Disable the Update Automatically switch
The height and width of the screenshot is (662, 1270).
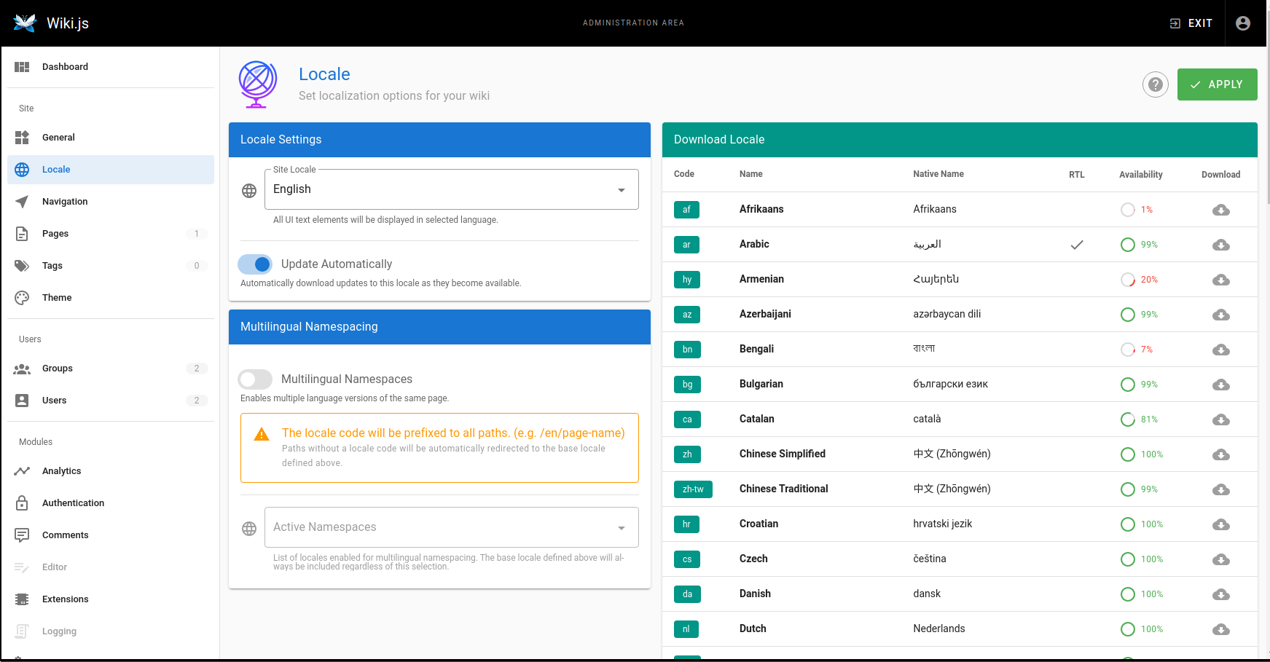[x=255, y=264]
